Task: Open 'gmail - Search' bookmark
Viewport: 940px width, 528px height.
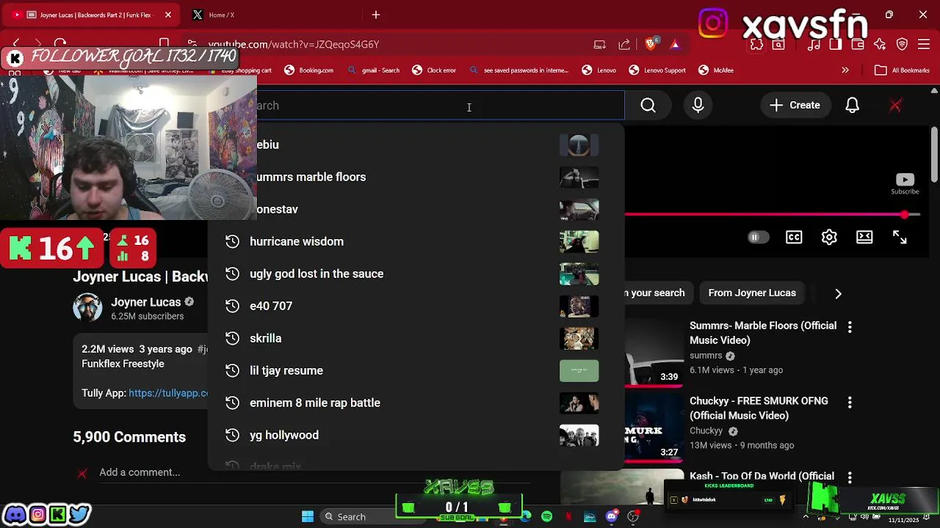Action: tap(374, 70)
